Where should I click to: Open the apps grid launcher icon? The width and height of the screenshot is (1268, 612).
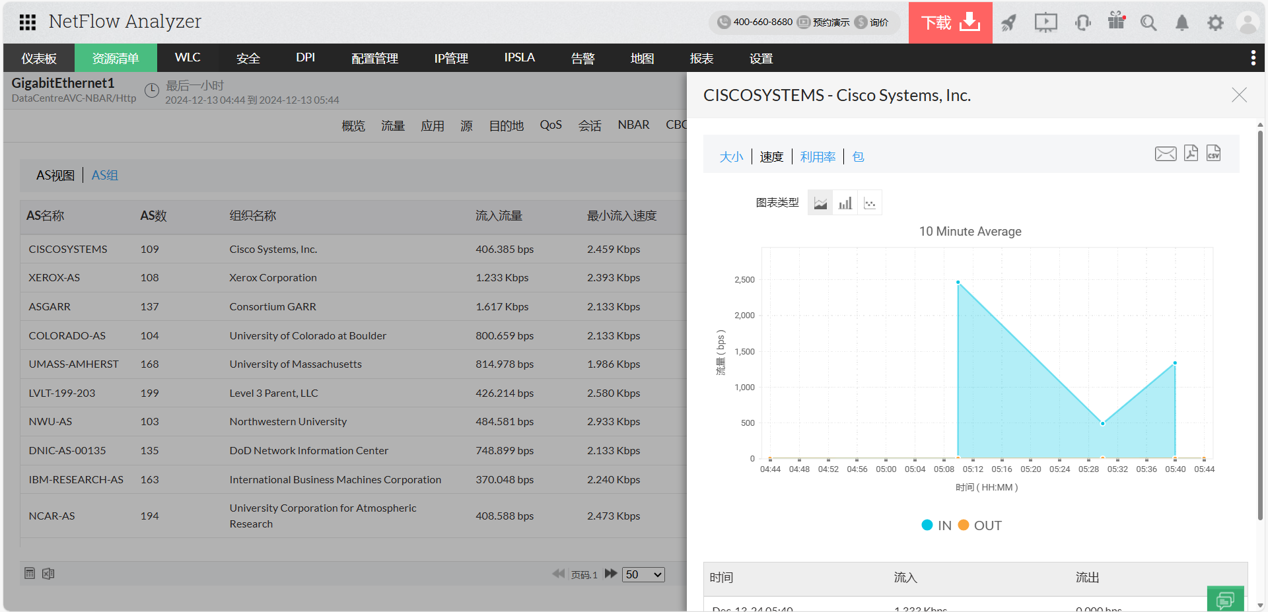[x=28, y=22]
